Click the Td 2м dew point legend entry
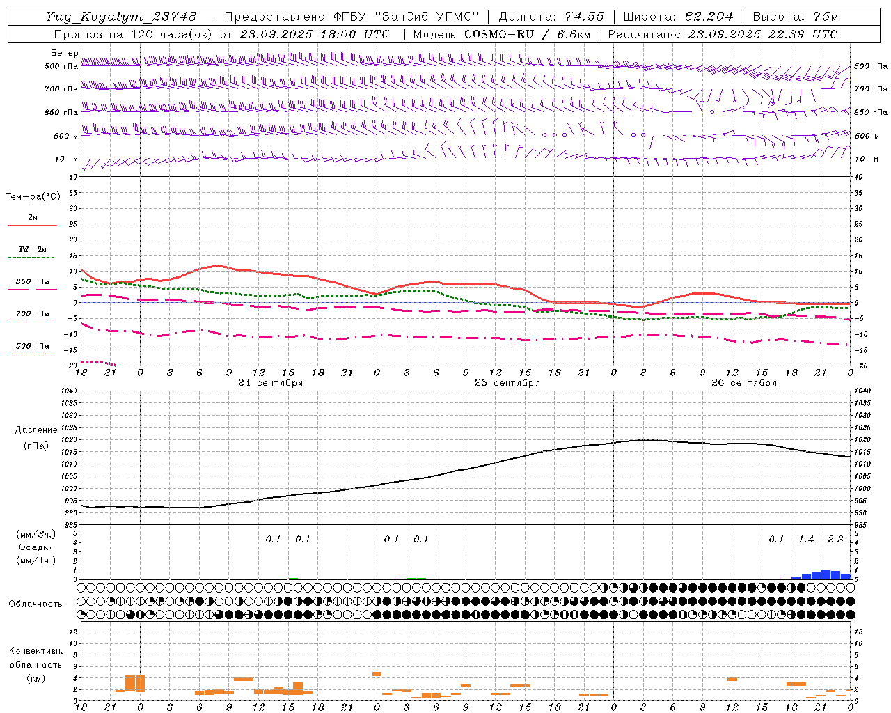The height and width of the screenshot is (713, 891). (33, 249)
